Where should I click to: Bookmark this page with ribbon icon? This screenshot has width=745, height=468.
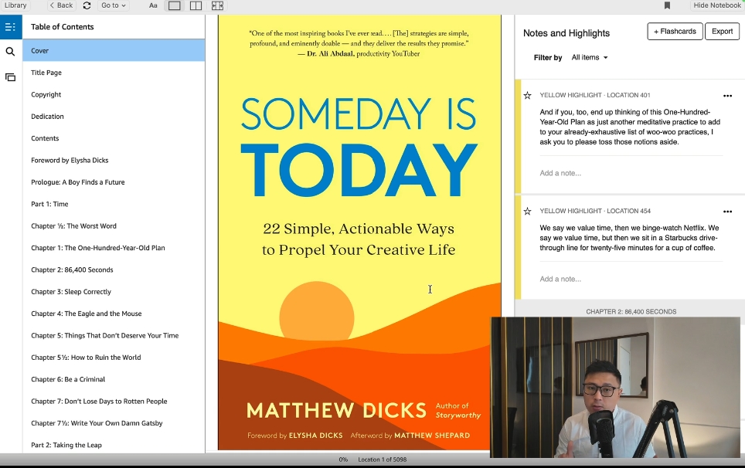coord(667,5)
